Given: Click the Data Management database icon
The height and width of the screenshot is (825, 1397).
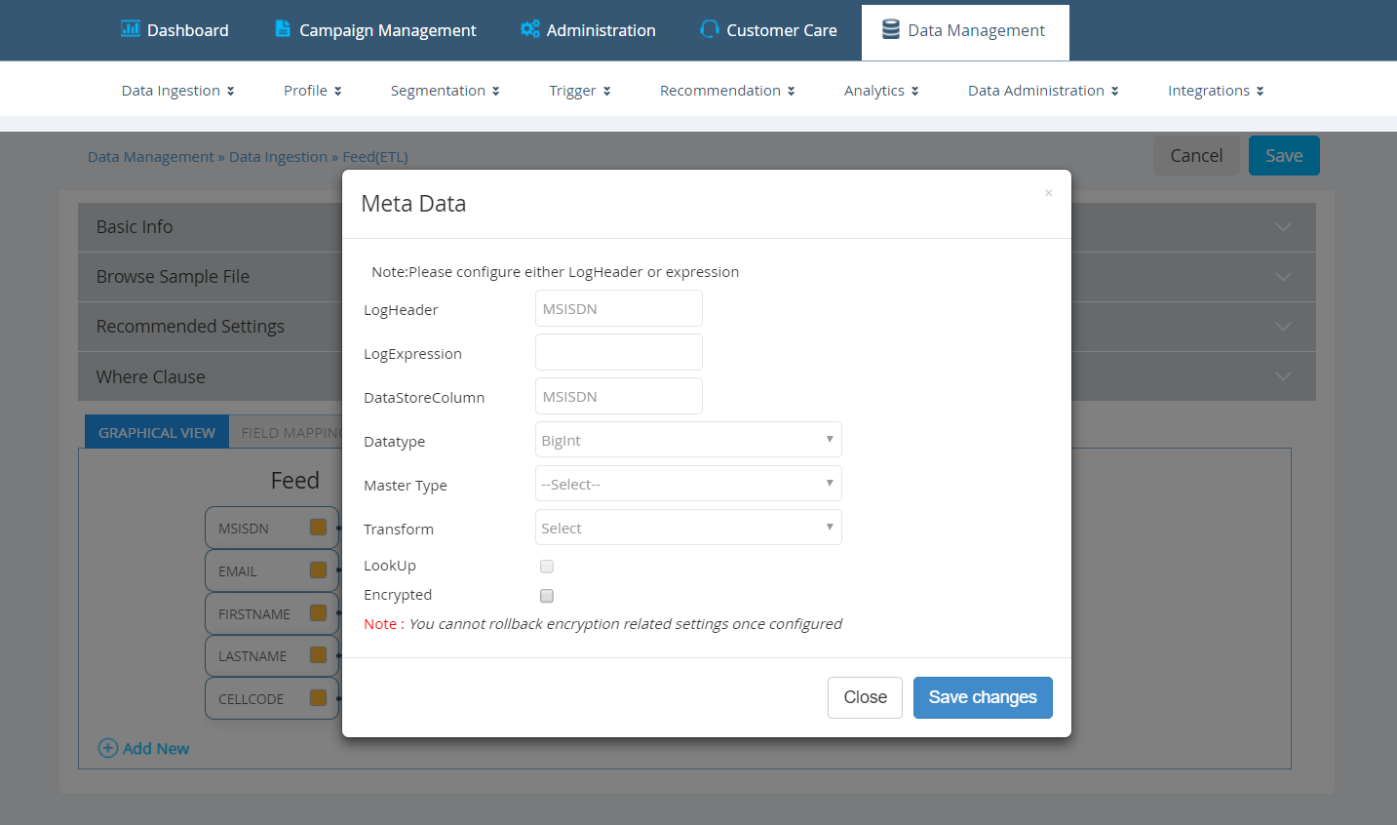Looking at the screenshot, I should (x=891, y=29).
